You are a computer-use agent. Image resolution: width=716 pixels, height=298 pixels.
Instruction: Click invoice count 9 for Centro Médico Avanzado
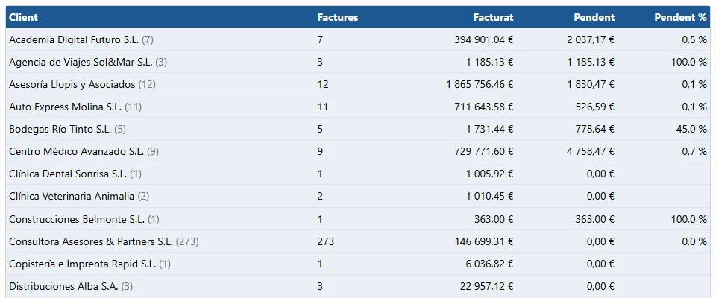click(x=320, y=151)
